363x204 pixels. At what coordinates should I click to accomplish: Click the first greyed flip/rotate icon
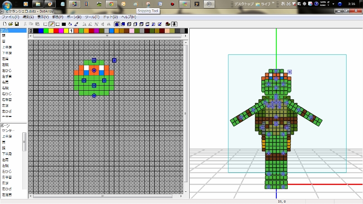tap(84, 24)
